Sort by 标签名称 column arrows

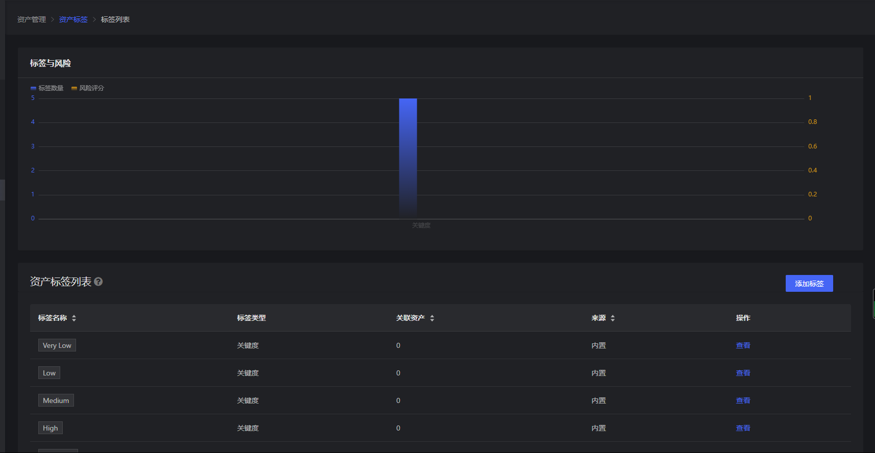coord(74,318)
